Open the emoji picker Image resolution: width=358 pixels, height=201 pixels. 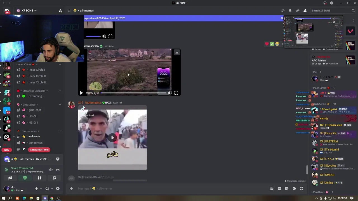(x=294, y=188)
